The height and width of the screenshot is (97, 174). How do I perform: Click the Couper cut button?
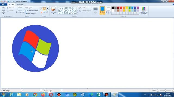(10, 8)
